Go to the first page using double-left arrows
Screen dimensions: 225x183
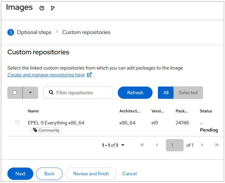pos(142,145)
